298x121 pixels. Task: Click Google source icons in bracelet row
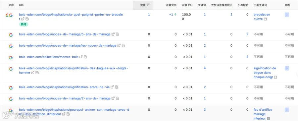point(9,16)
